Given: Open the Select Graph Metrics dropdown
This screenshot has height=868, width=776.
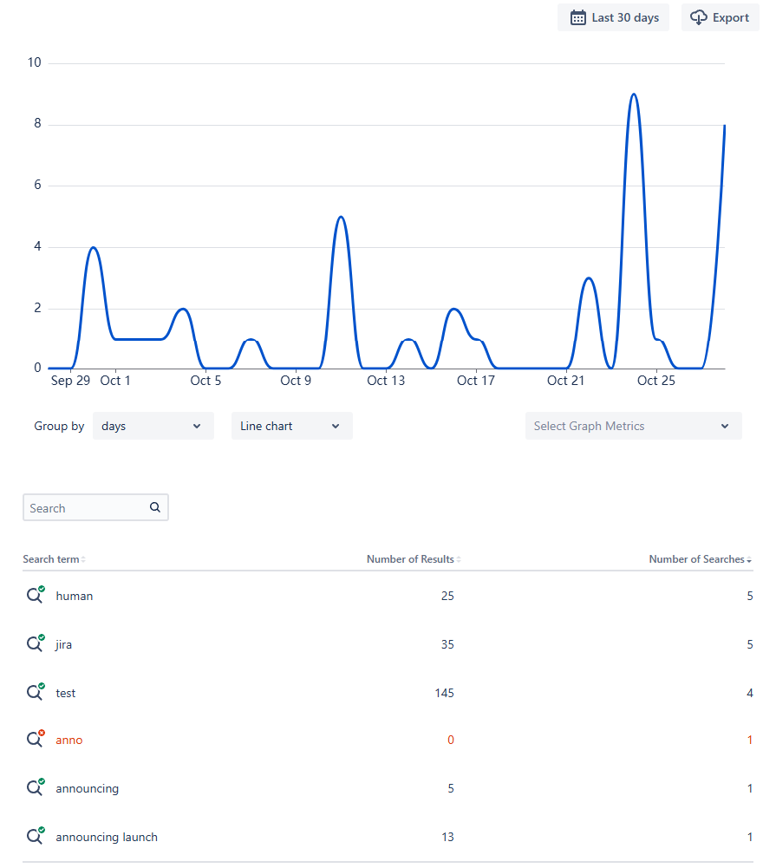Looking at the screenshot, I should (633, 426).
